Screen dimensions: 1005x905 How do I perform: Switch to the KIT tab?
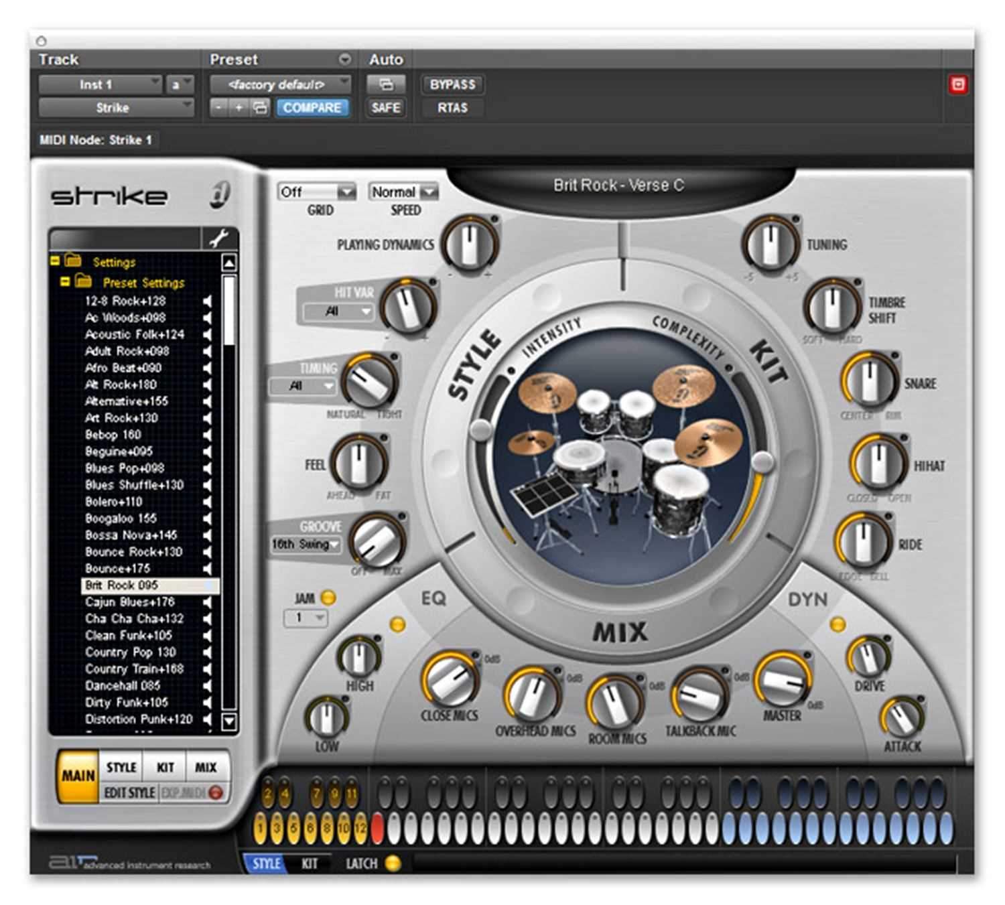(x=165, y=767)
